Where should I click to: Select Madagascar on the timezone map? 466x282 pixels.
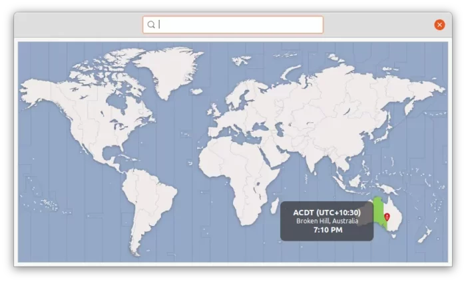coord(274,206)
